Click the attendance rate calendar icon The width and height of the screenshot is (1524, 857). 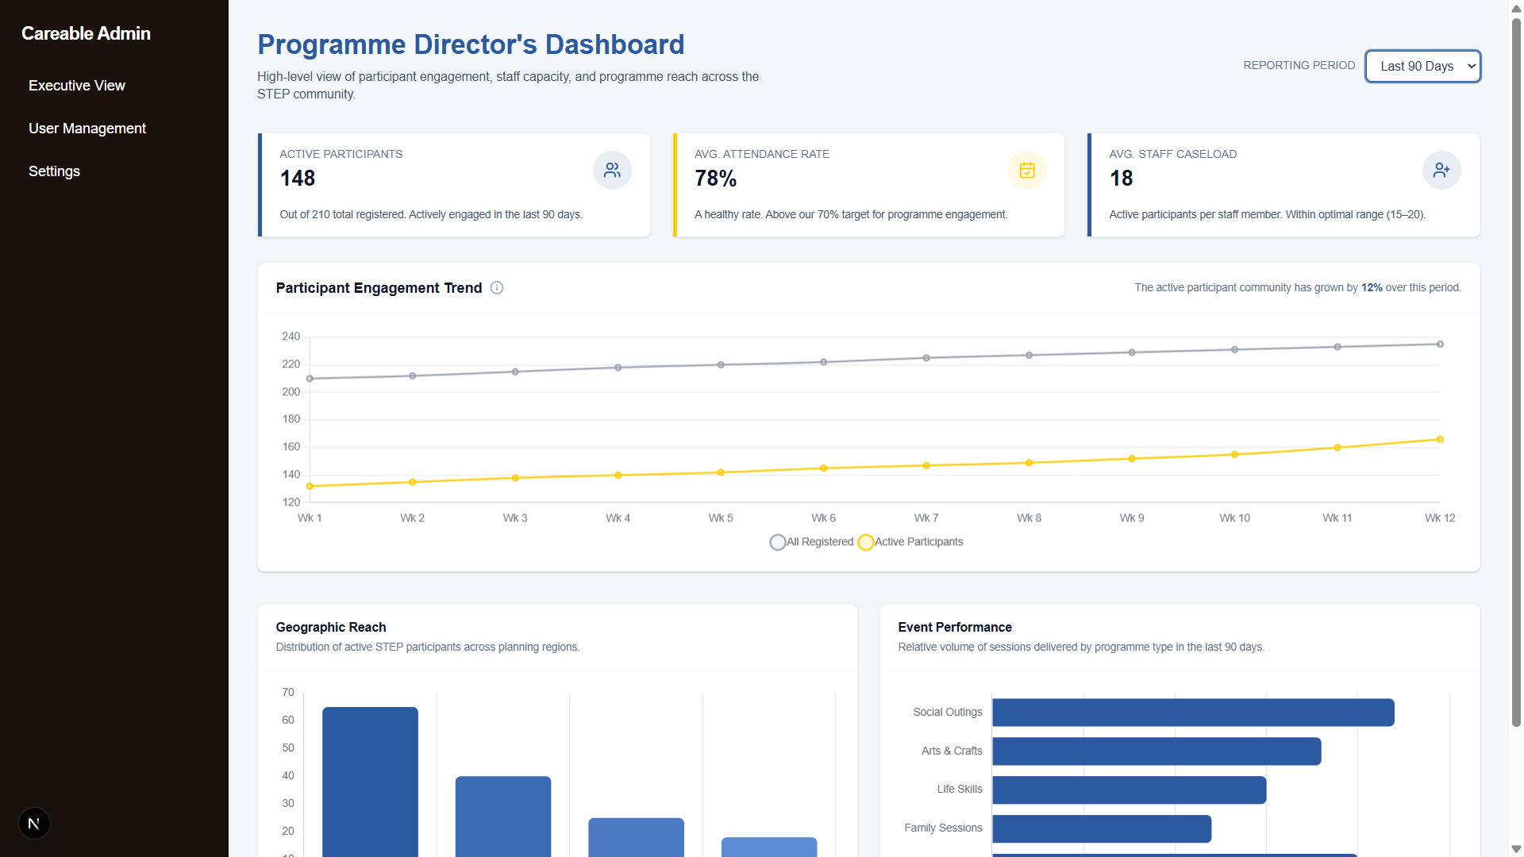(1027, 171)
